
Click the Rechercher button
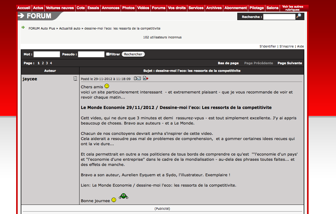[x=133, y=54]
